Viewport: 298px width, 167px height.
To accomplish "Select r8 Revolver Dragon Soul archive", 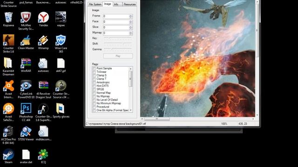I will click(43, 90).
